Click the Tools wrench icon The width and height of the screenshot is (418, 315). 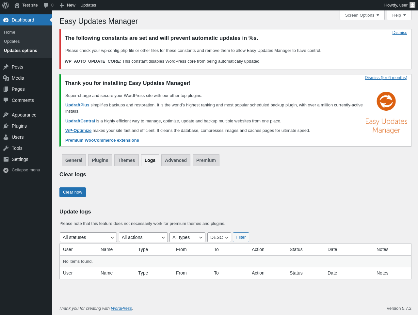pyautogui.click(x=6, y=148)
